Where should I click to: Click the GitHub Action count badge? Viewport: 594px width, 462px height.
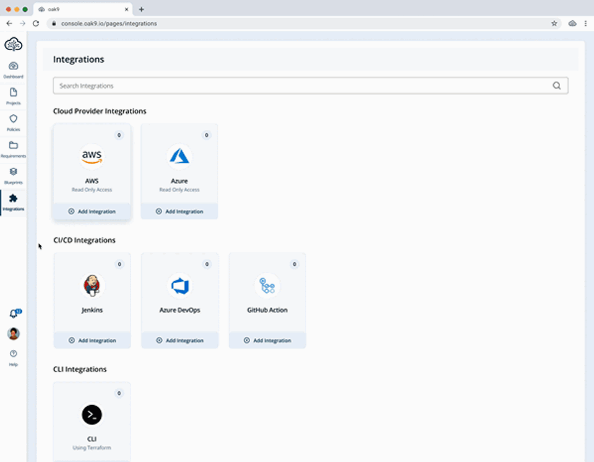295,264
